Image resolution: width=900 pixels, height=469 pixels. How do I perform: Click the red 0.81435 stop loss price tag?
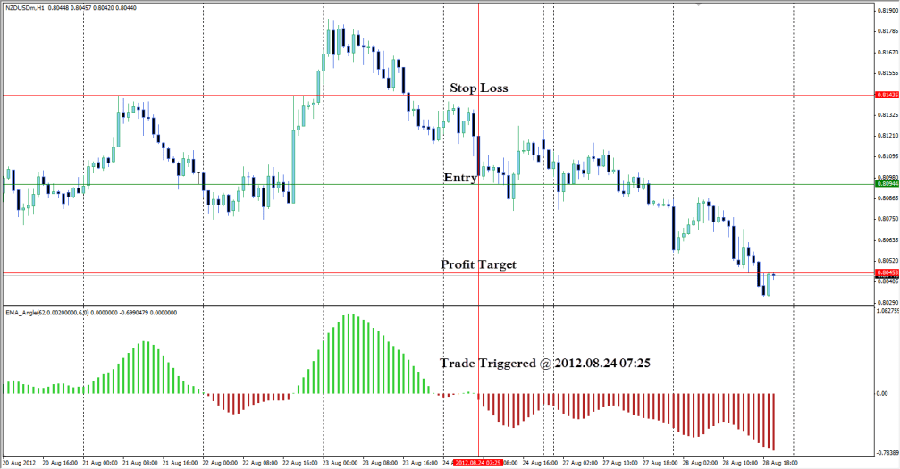tap(887, 95)
